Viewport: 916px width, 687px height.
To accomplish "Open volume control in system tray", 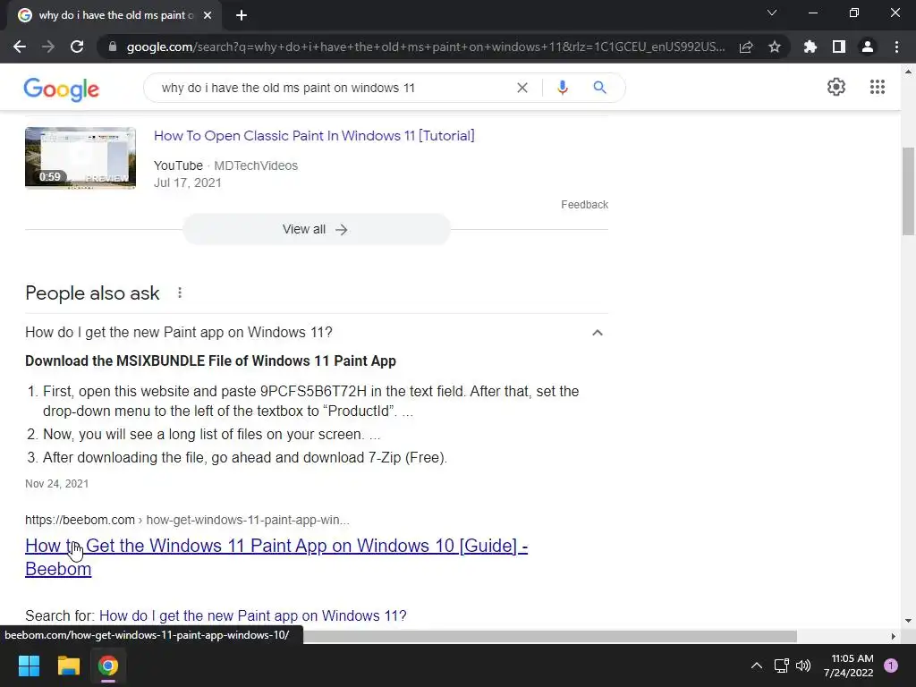I will tap(803, 666).
